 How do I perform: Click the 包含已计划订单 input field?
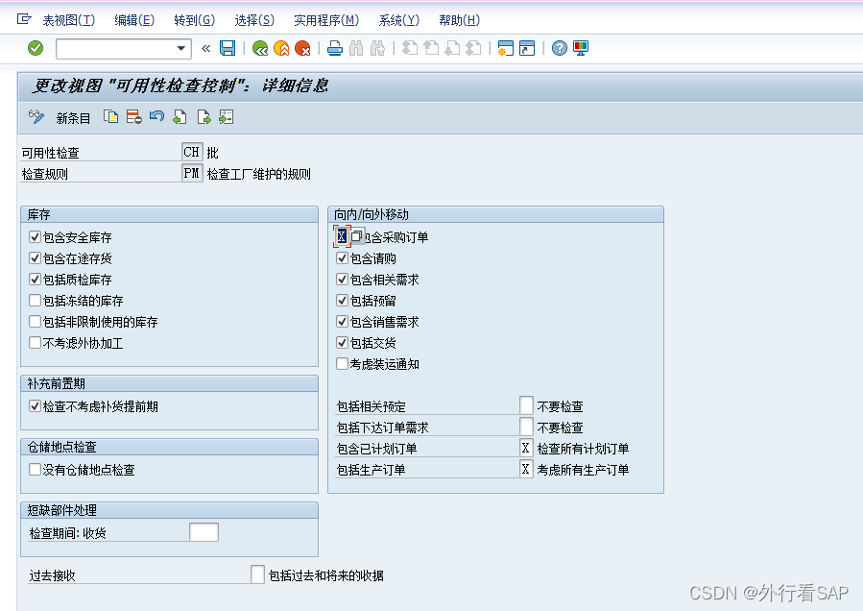526,448
